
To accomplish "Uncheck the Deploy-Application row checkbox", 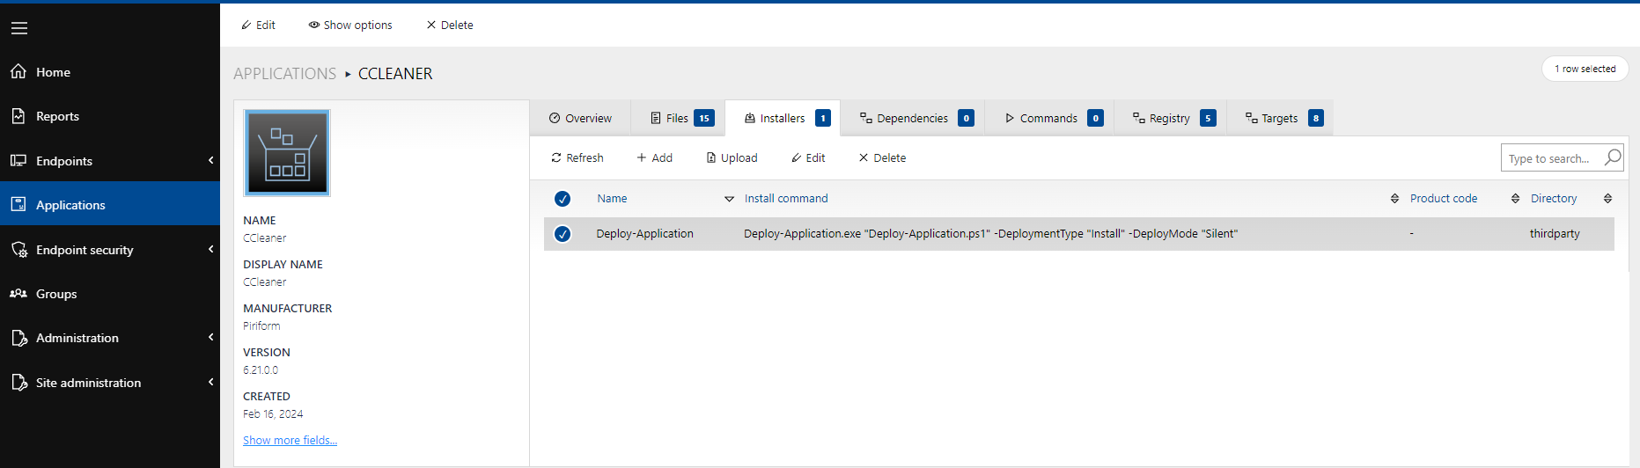I will [563, 234].
